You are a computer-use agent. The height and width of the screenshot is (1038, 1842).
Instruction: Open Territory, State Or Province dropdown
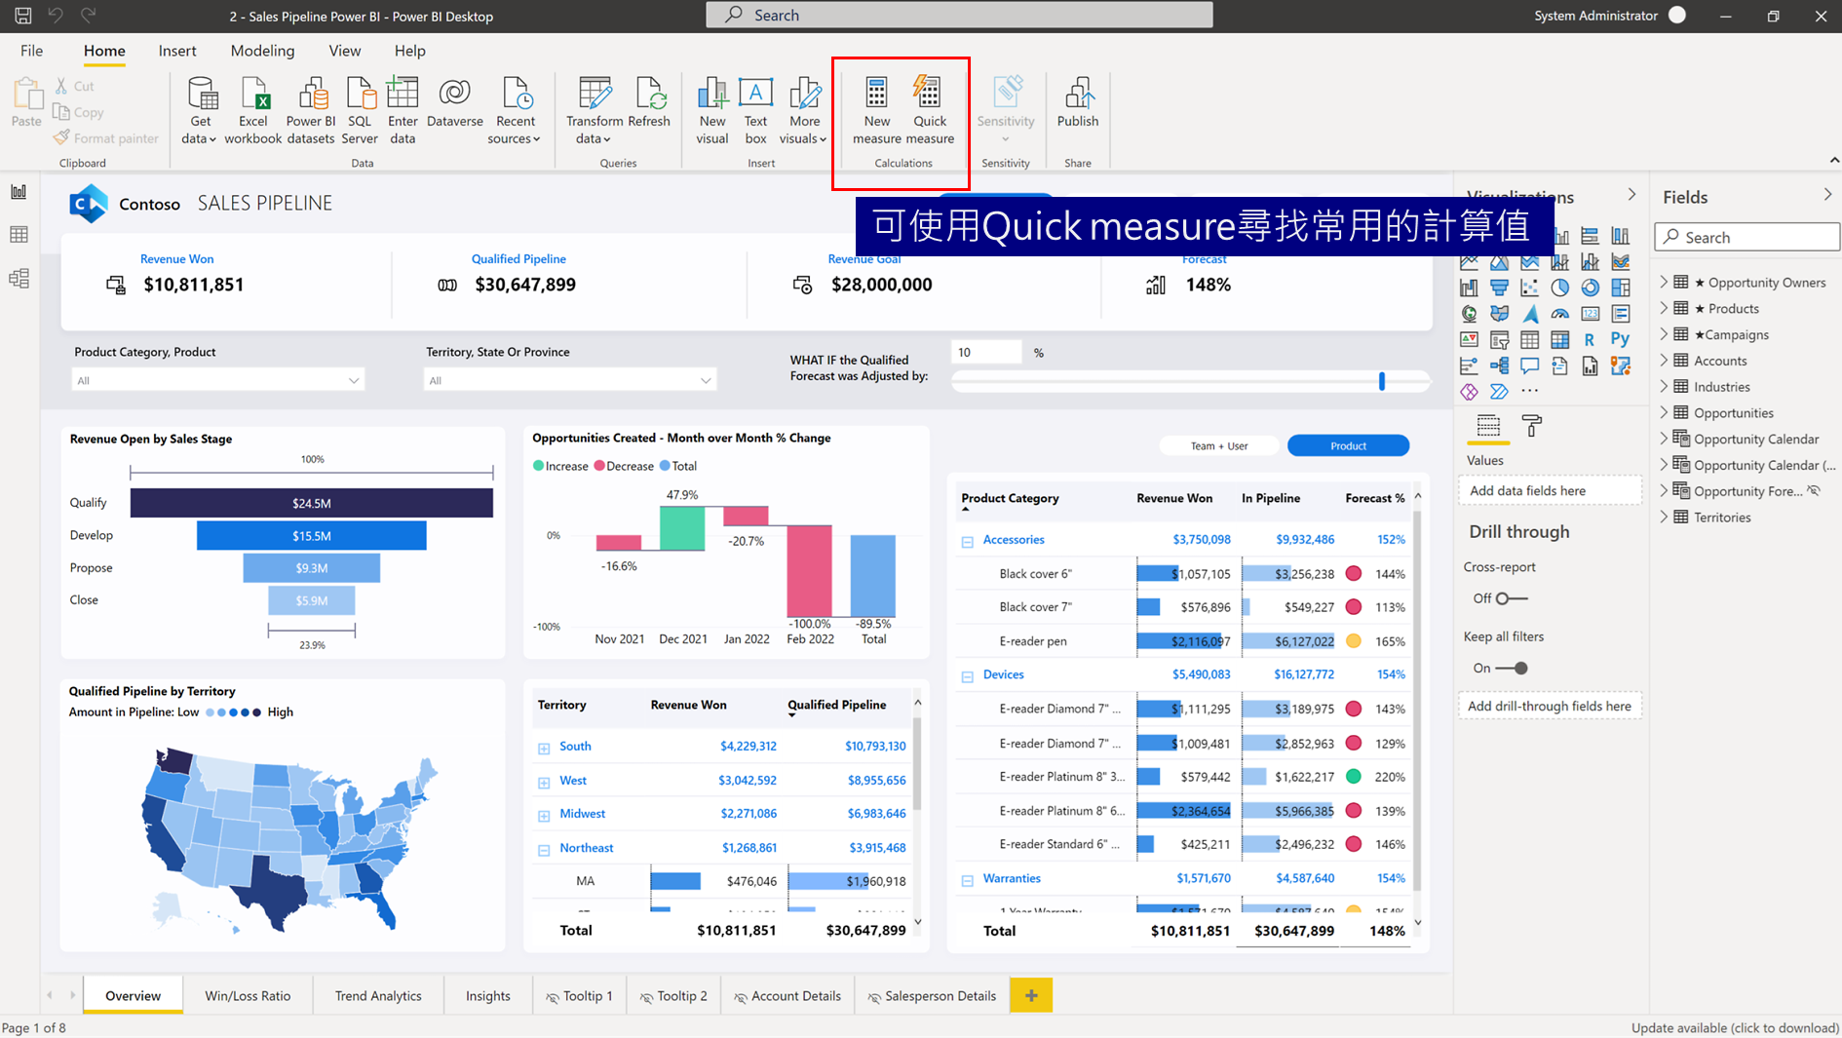coord(570,380)
